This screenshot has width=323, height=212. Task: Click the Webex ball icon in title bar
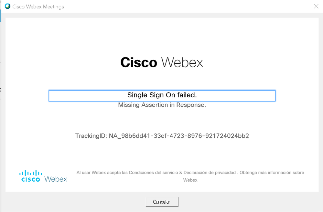pos(7,6)
